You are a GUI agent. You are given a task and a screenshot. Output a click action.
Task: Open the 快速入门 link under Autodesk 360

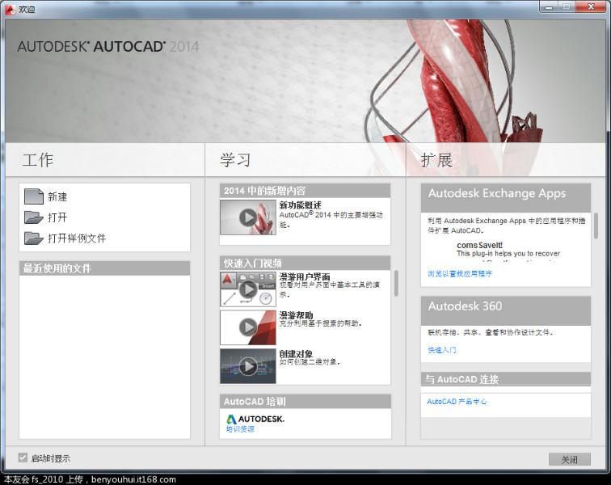coord(442,350)
